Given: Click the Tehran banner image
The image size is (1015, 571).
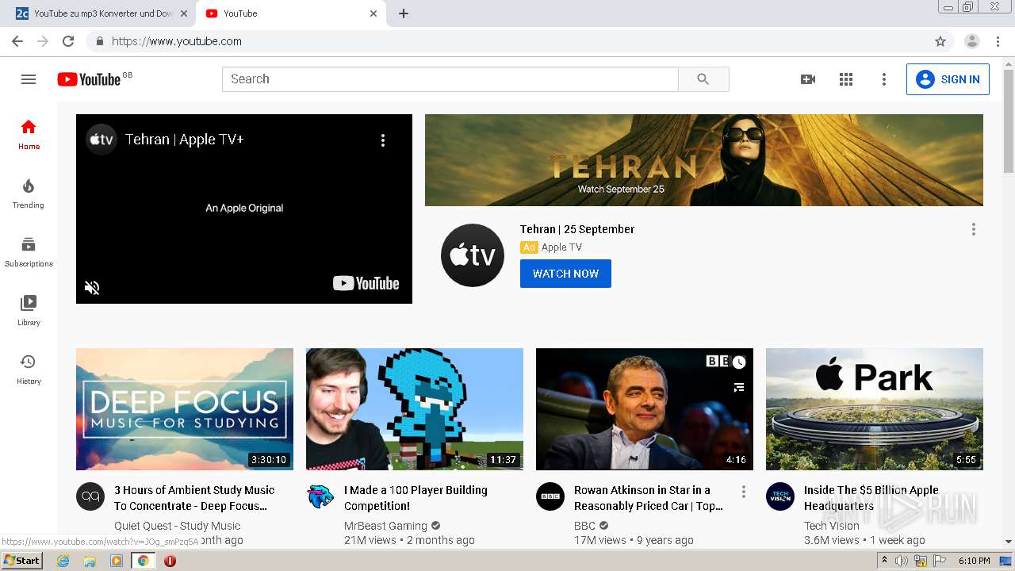Looking at the screenshot, I should 704,160.
